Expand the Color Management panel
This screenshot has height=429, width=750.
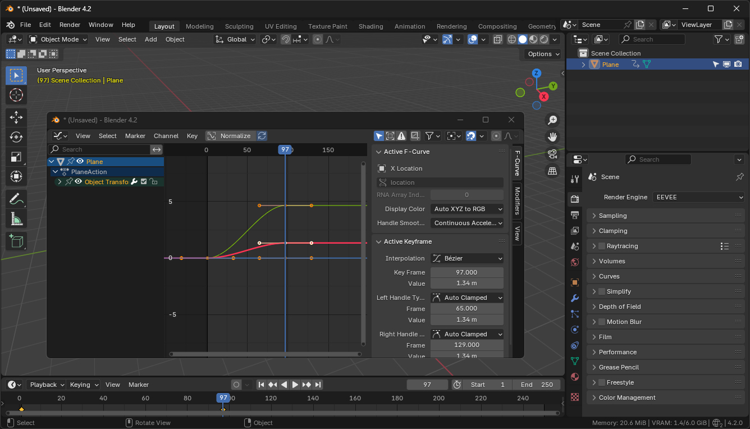[x=666, y=398]
